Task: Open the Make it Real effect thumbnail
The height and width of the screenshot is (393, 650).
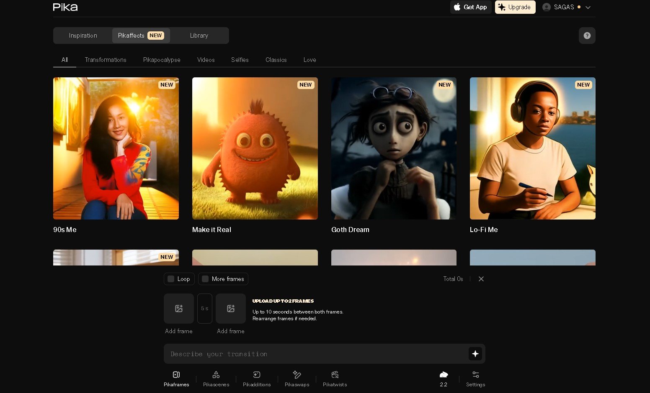Action: coord(255,148)
